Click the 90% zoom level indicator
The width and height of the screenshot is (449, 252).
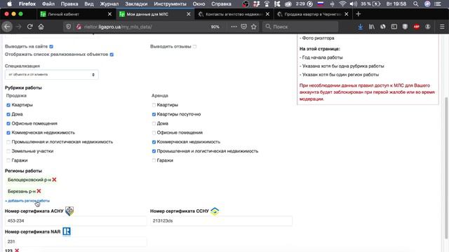pyautogui.click(x=215, y=27)
